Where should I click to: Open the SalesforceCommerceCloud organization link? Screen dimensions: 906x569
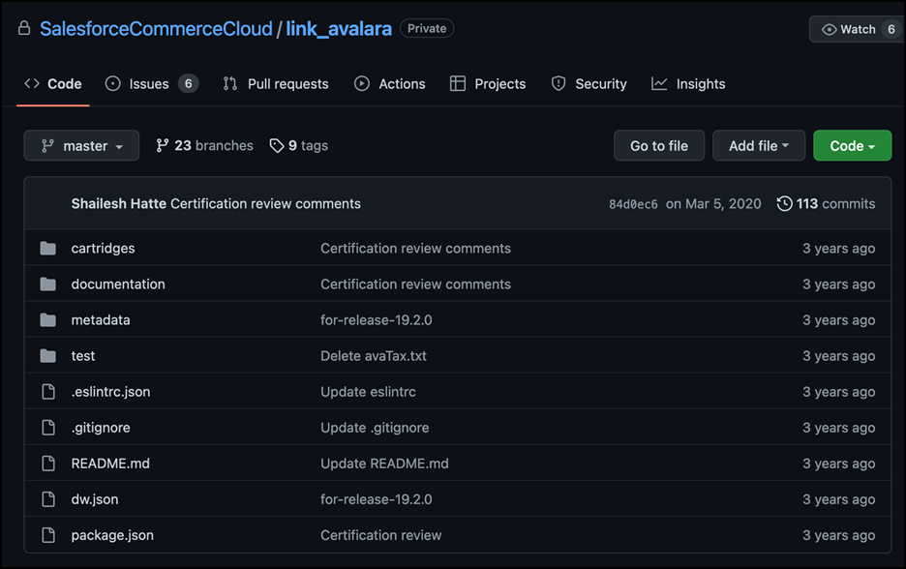tap(156, 29)
